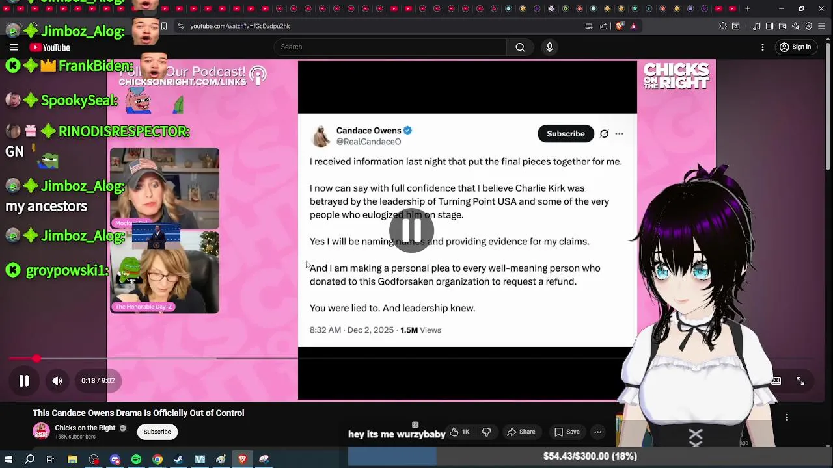Image resolution: width=833 pixels, height=468 pixels.
Task: Save the video to a playlist
Action: click(x=566, y=432)
